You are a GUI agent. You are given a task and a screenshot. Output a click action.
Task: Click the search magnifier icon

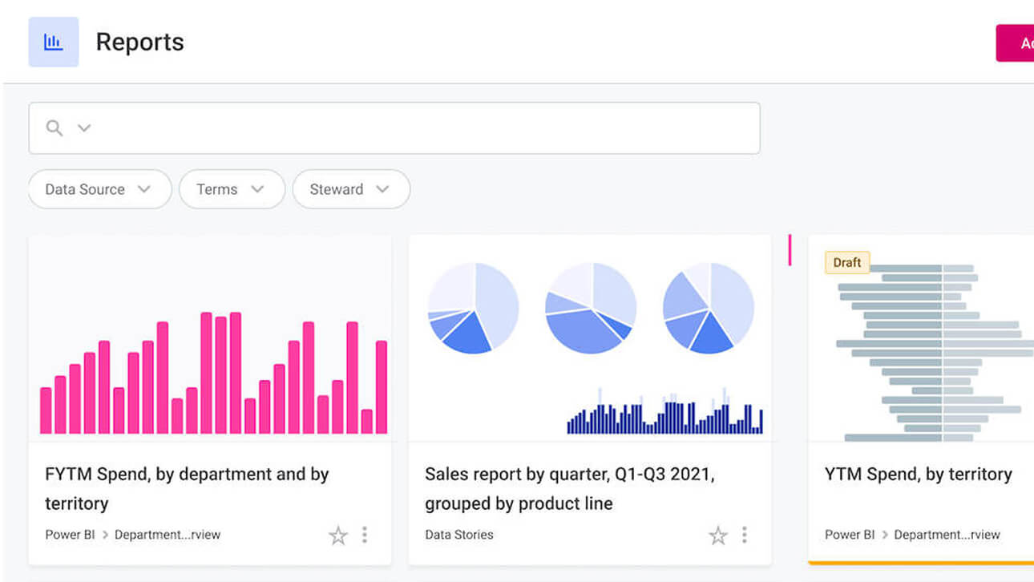pyautogui.click(x=55, y=128)
